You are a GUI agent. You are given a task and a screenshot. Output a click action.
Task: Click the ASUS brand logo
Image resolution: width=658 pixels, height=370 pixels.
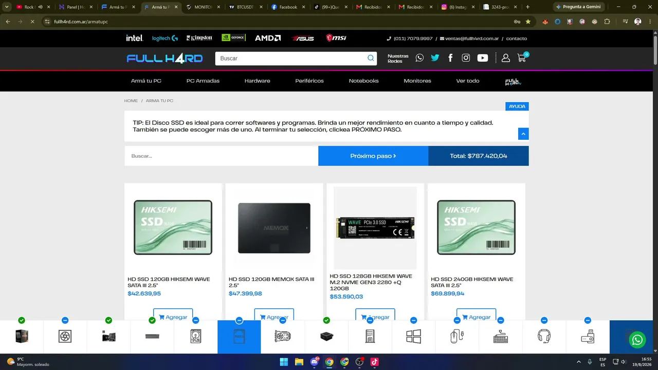[x=303, y=38]
